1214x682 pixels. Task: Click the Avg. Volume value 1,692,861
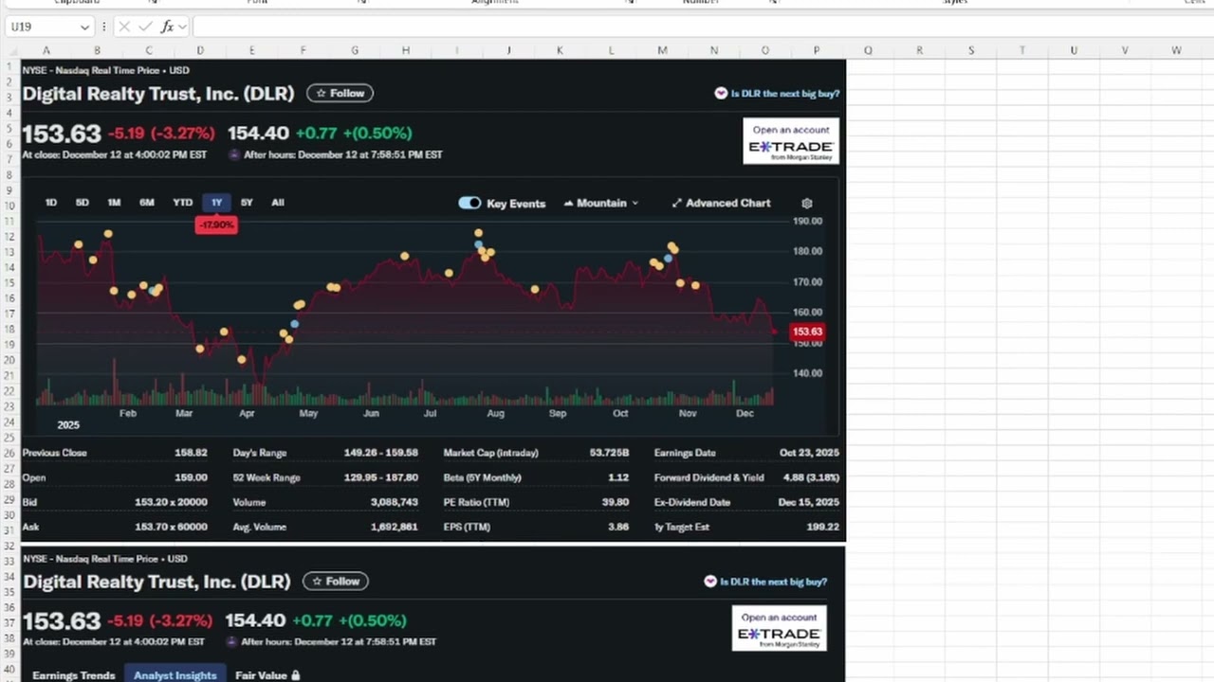[x=395, y=527]
